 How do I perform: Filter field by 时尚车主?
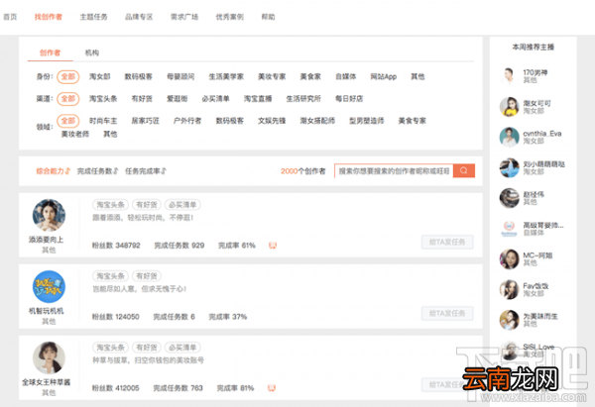click(103, 121)
